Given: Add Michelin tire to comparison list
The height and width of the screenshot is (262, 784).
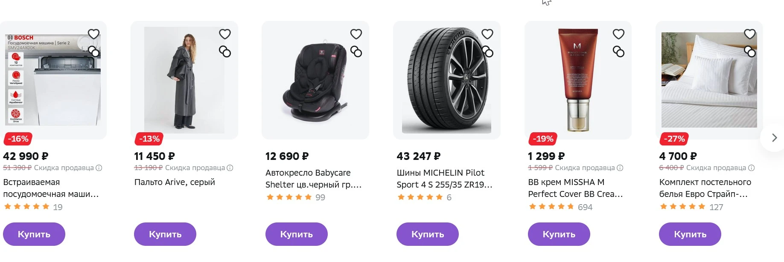Looking at the screenshot, I should tap(487, 52).
